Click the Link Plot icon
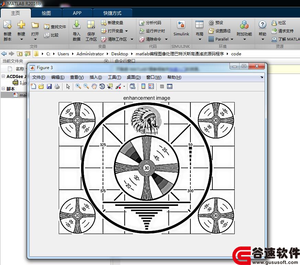Screen dimensions: 300x265 click(132, 87)
